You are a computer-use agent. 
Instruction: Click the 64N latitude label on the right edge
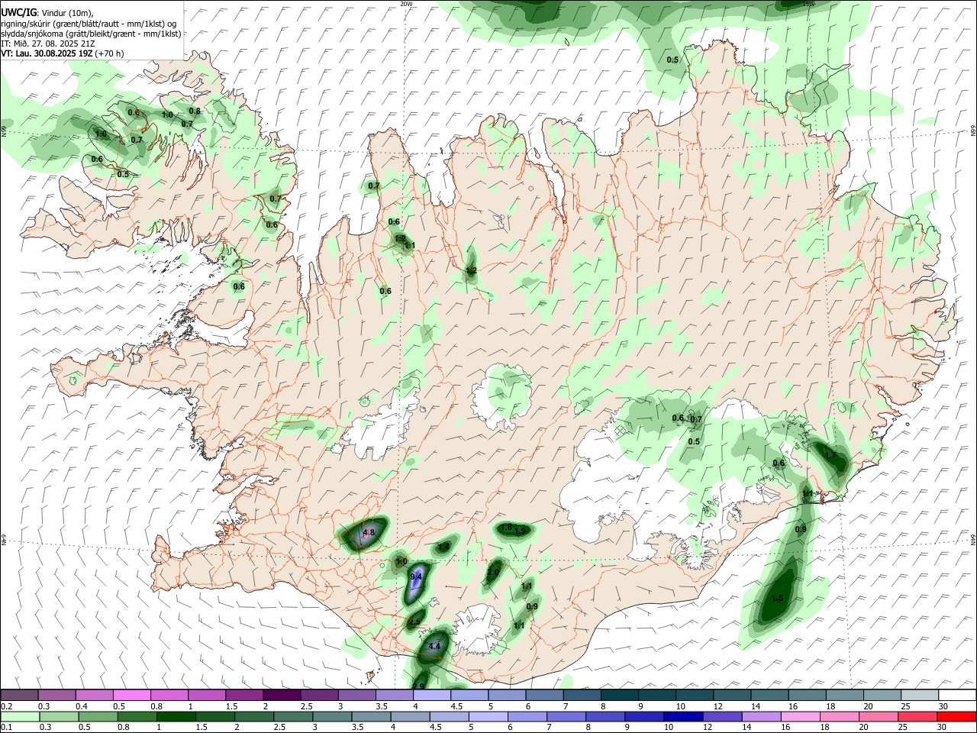(973, 539)
